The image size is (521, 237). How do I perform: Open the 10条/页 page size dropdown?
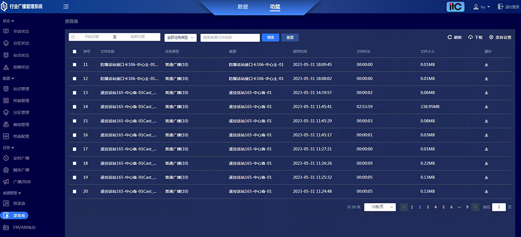[x=380, y=207]
